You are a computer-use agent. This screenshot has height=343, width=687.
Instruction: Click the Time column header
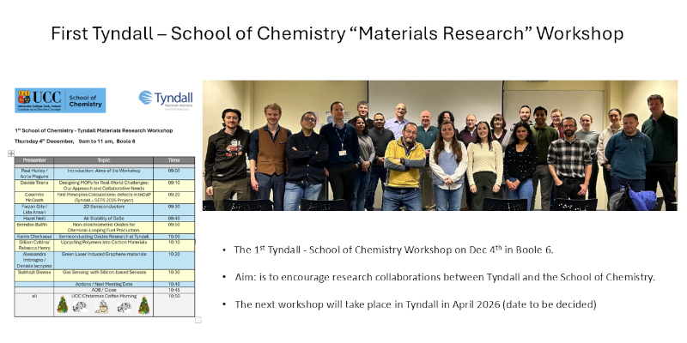point(174,160)
